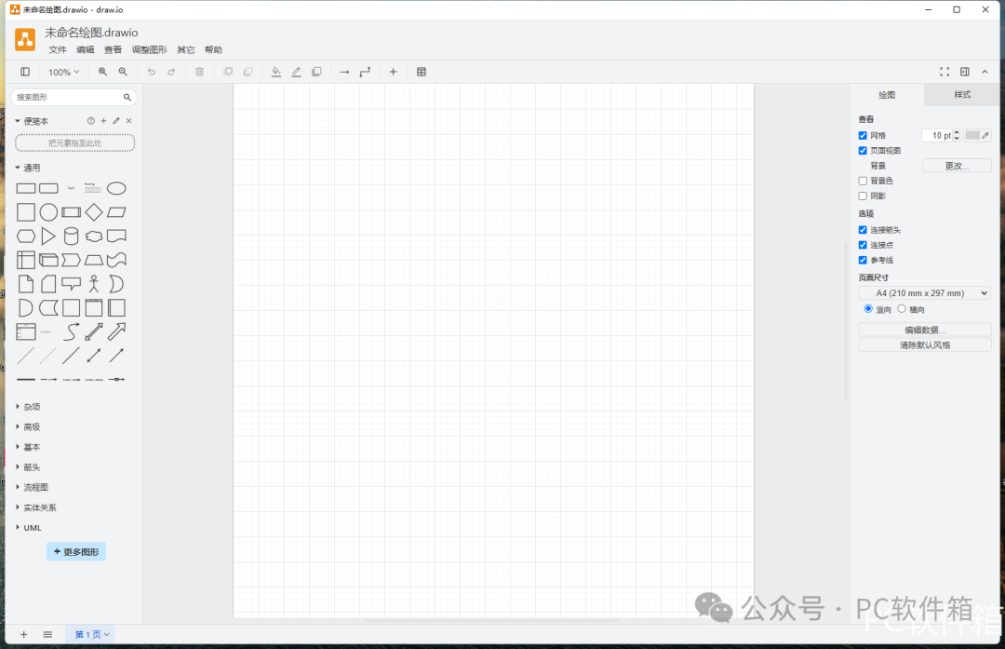Viewport: 1005px width, 649px height.
Task: Switch to the 样式 tab
Action: click(x=962, y=95)
